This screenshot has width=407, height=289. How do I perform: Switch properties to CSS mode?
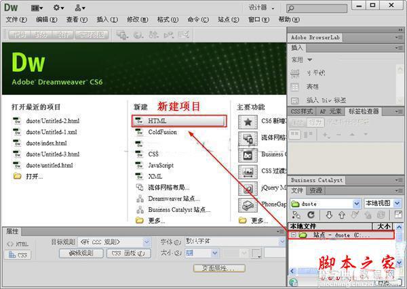pos(18,254)
